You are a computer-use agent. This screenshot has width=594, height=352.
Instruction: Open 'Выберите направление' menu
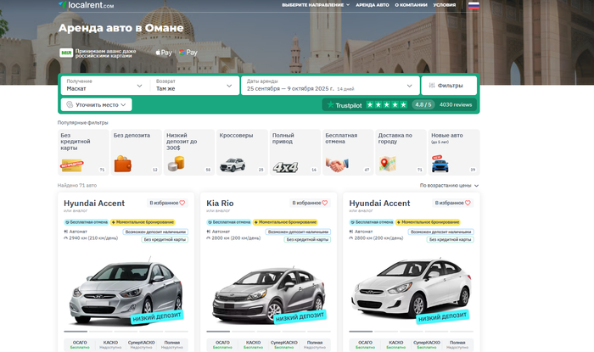tap(315, 5)
